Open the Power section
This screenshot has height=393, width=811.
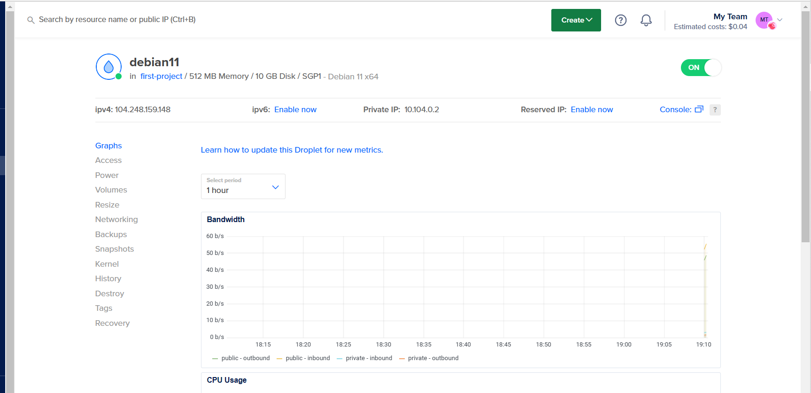tap(107, 175)
